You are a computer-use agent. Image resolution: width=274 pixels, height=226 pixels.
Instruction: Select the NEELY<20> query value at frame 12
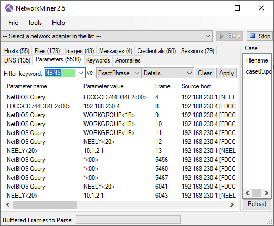pyautogui.click(x=99, y=142)
